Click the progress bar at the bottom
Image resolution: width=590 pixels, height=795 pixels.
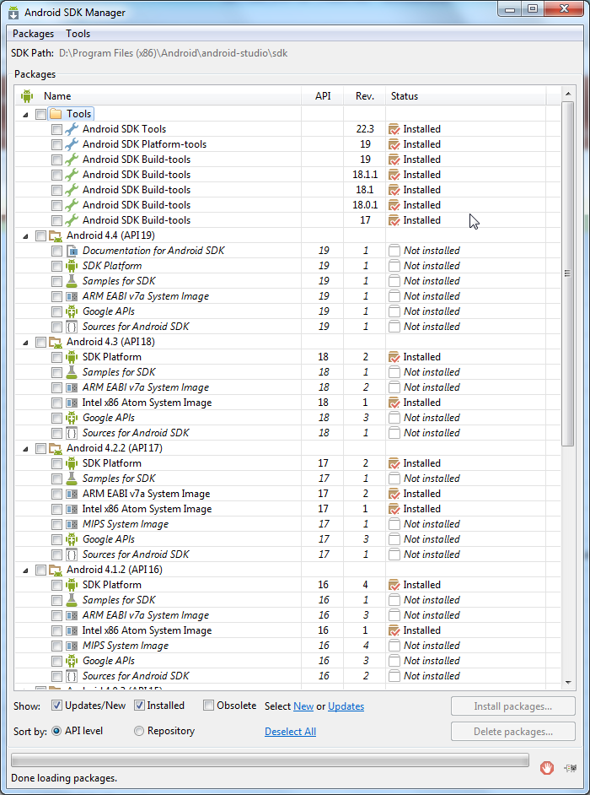point(270,760)
